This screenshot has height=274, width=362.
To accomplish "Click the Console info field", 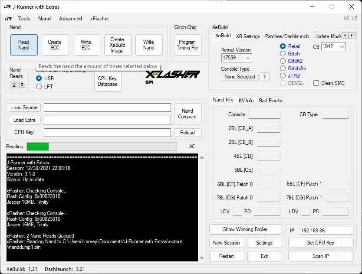I will [x=264, y=114].
